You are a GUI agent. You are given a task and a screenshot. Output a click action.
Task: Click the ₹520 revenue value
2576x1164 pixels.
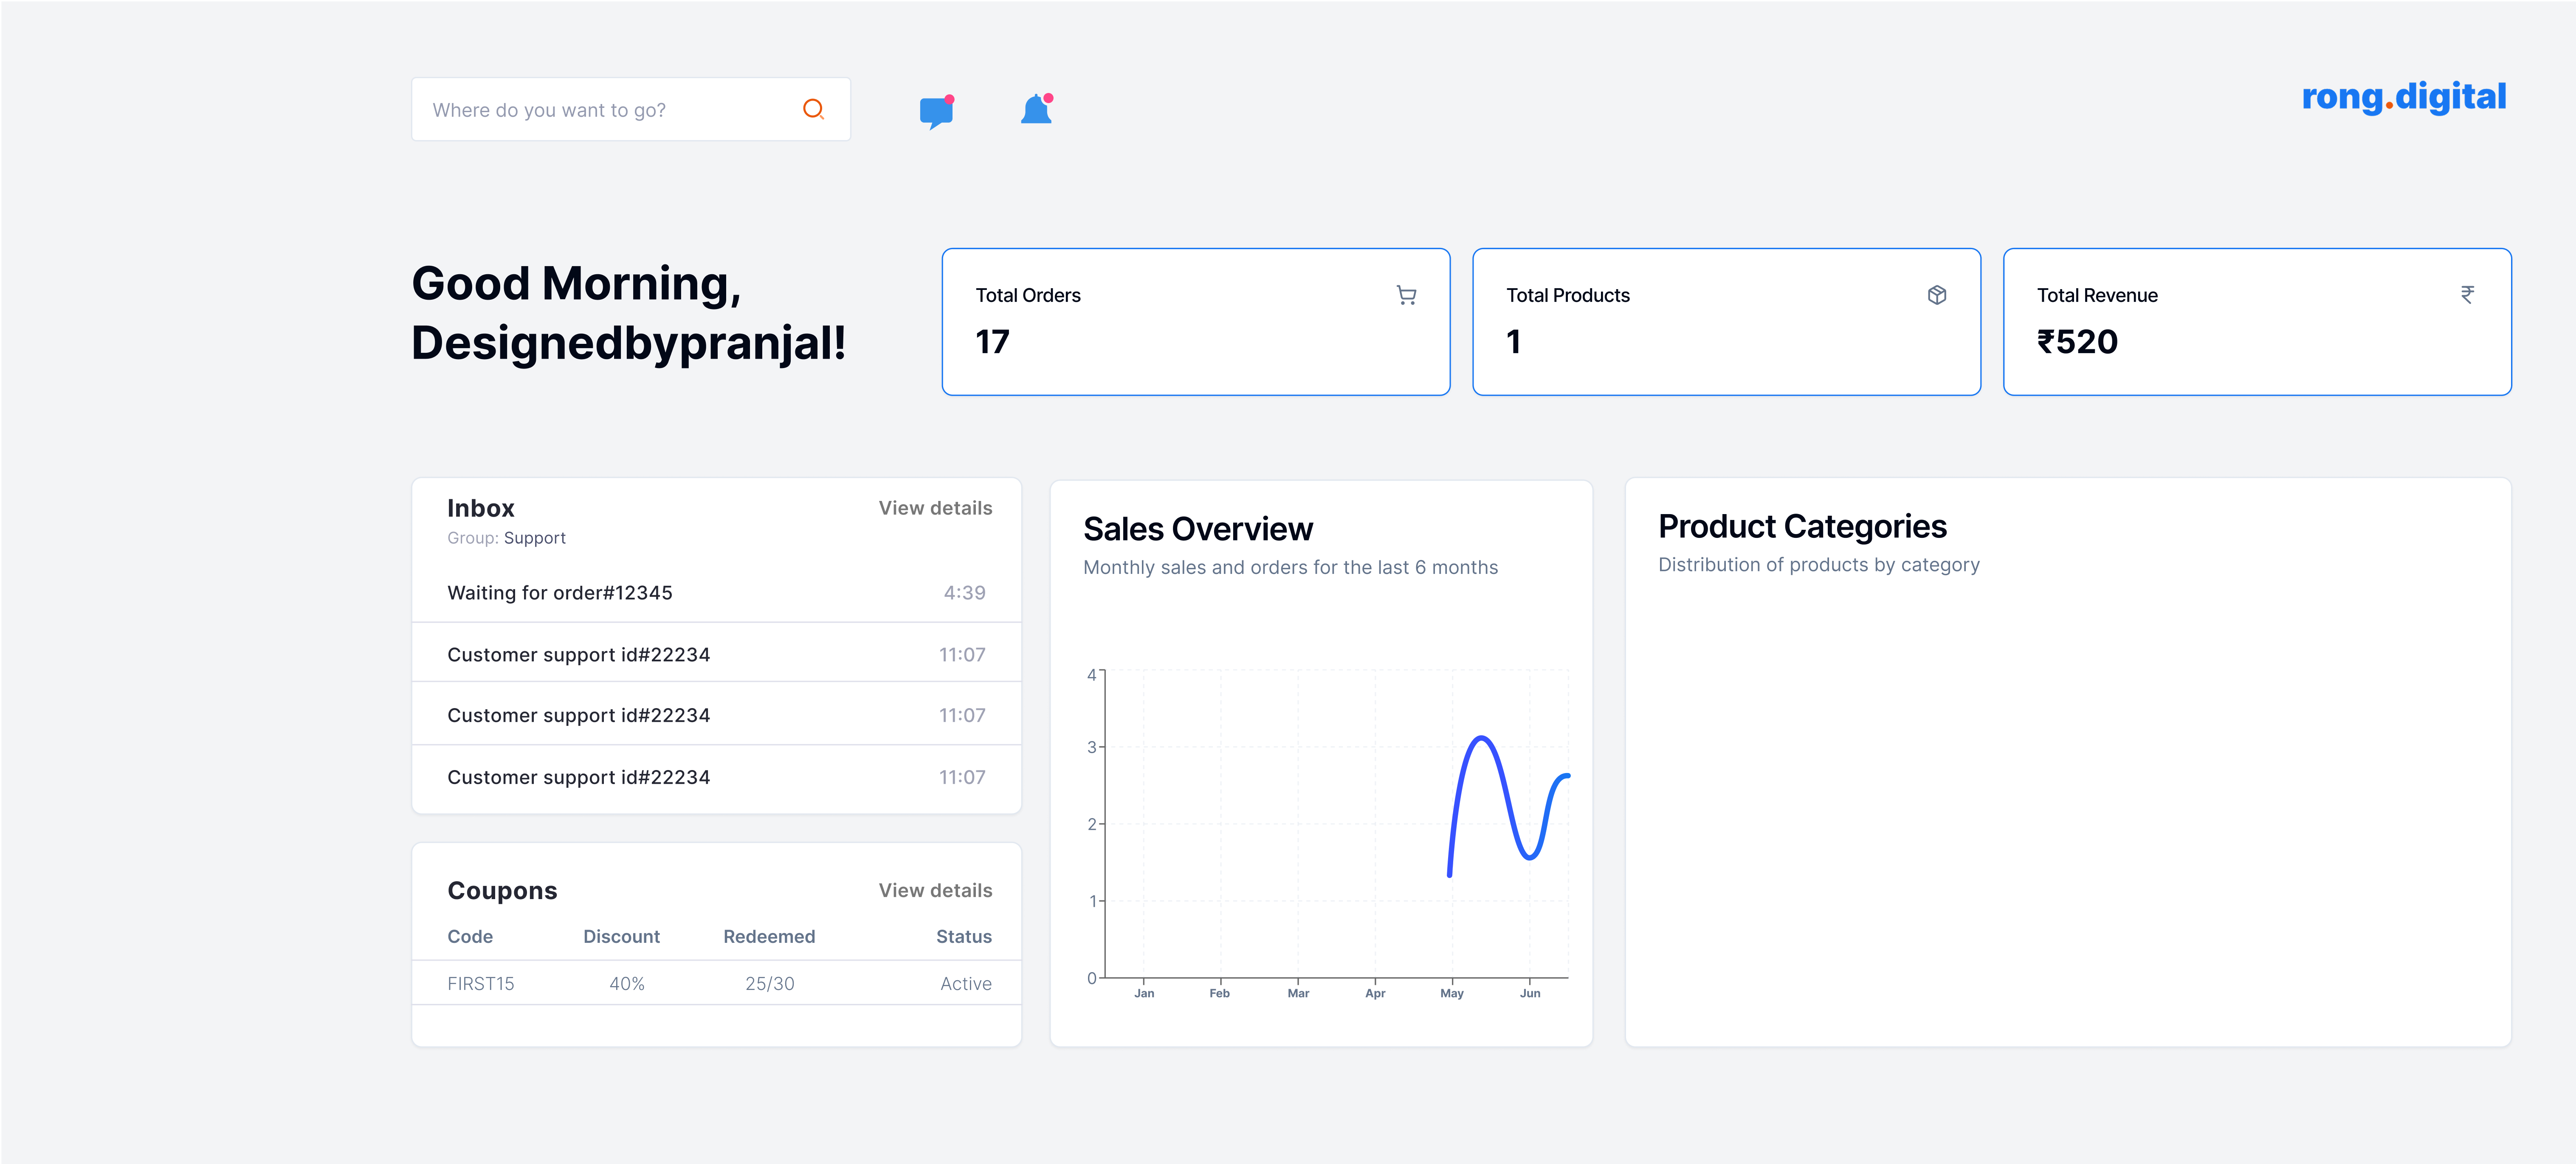2077,342
